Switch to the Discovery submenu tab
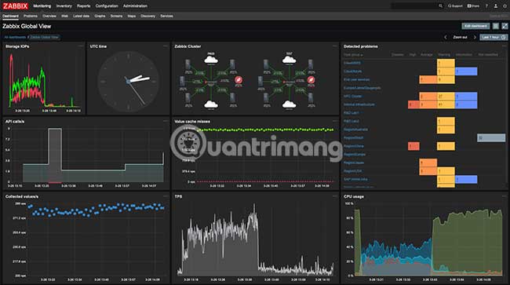This screenshot has height=285, width=510. pyautogui.click(x=148, y=16)
